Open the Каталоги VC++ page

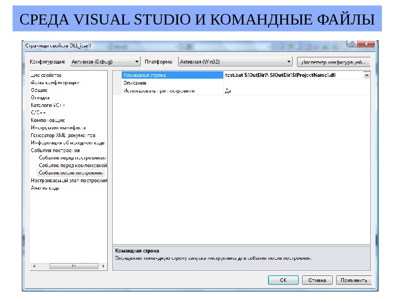coord(47,105)
